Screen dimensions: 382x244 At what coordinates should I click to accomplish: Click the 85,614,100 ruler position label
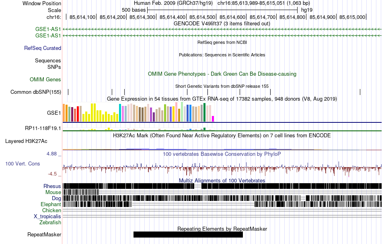pyautogui.click(x=82, y=17)
